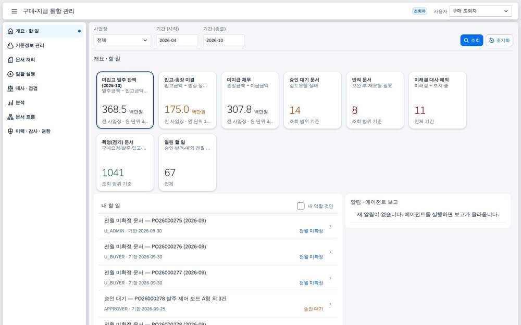
Task: Click the 조회자 role badge
Action: tap(419, 11)
